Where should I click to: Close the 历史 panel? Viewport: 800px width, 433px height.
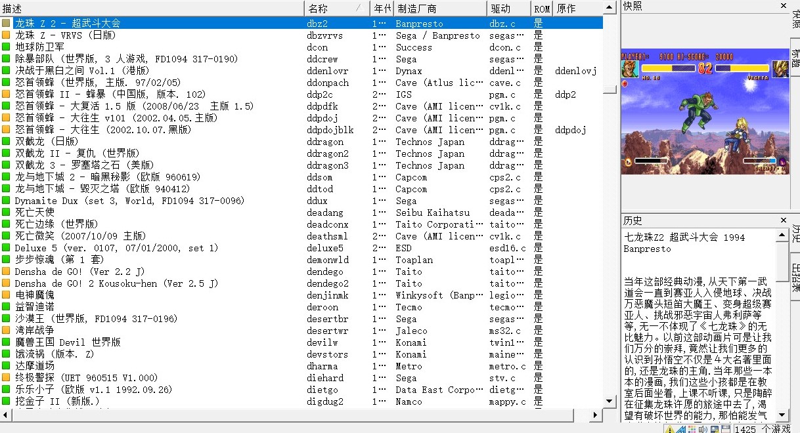click(x=783, y=220)
